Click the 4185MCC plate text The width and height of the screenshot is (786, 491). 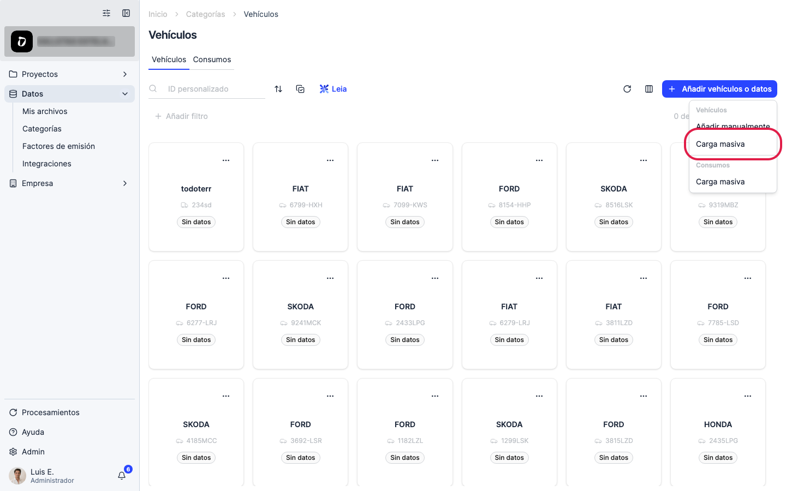pos(201,441)
